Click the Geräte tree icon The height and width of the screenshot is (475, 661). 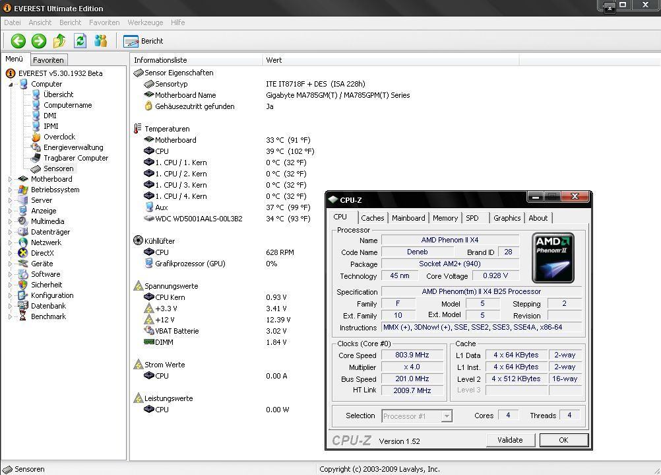23,264
